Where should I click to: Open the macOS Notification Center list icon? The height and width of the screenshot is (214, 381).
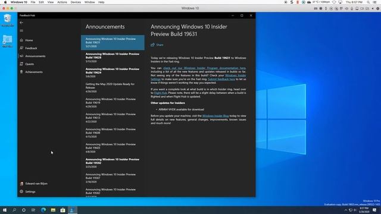375,2
